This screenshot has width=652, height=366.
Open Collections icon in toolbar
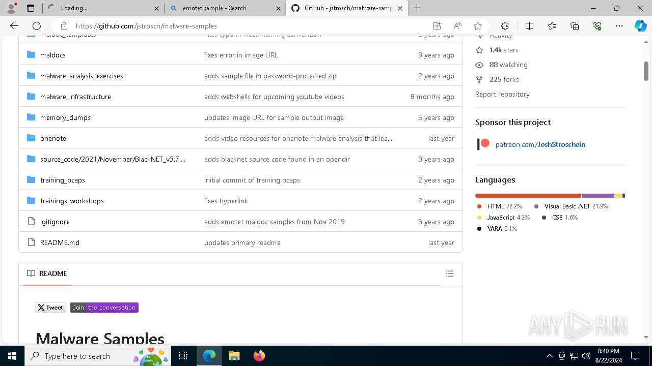point(575,26)
